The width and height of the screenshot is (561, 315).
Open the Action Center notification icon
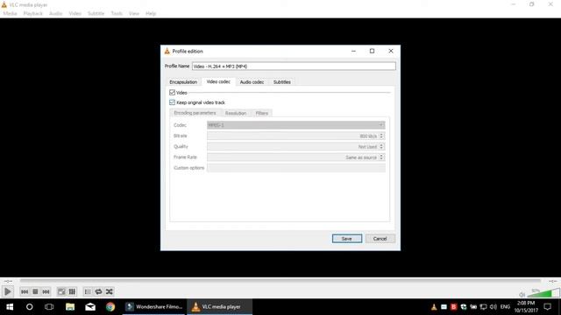(547, 307)
